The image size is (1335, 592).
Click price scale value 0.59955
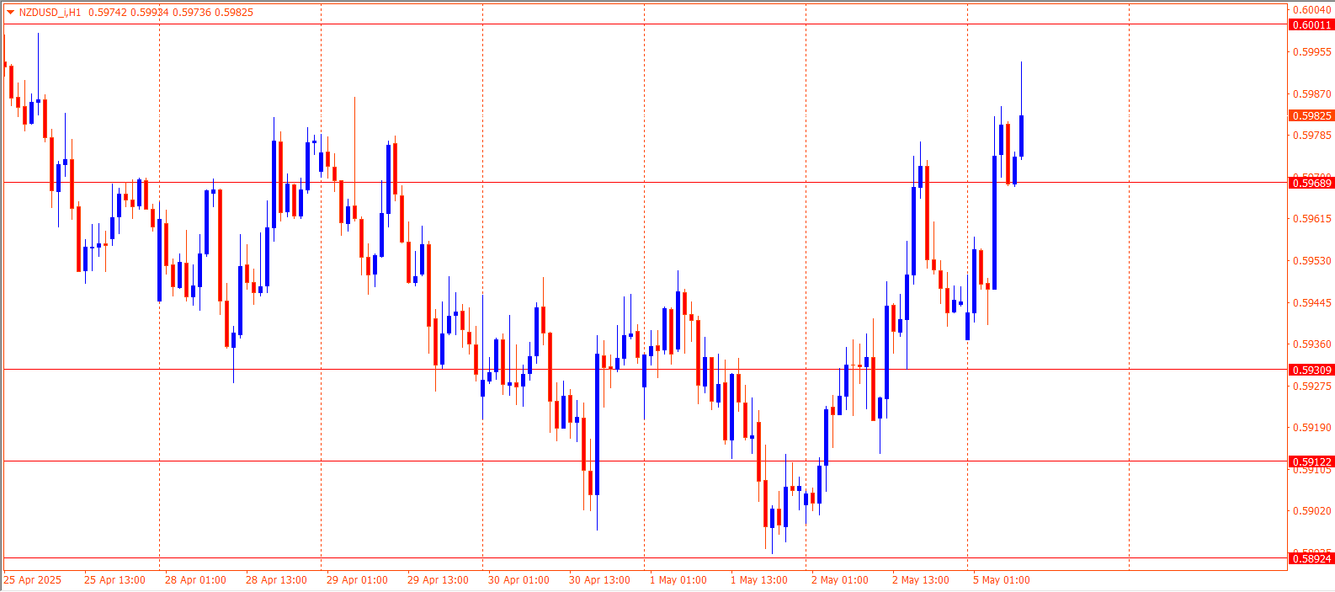(1312, 51)
